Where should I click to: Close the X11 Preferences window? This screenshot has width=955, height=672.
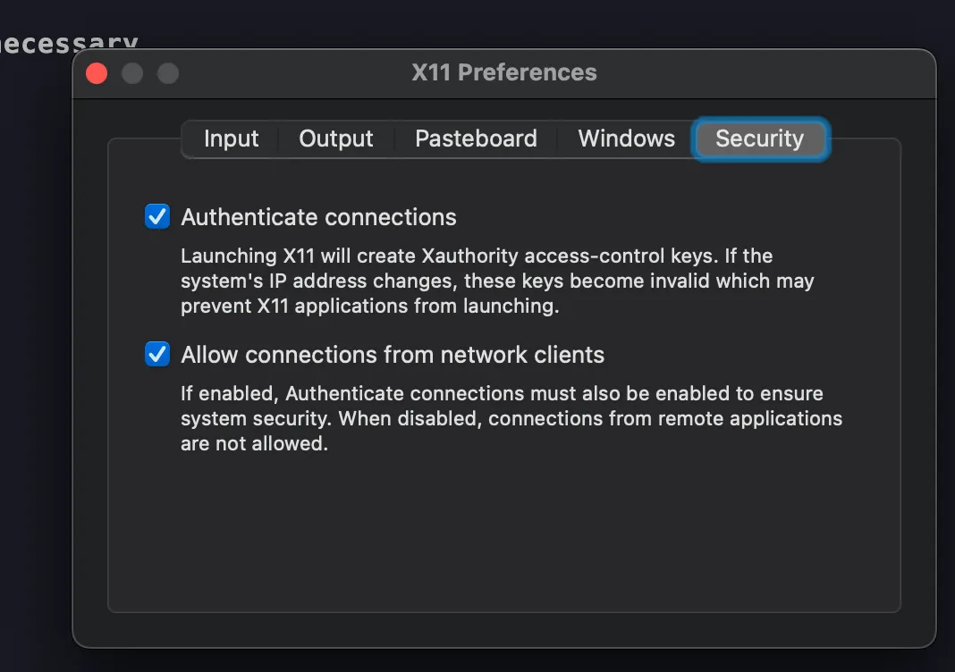[x=97, y=72]
